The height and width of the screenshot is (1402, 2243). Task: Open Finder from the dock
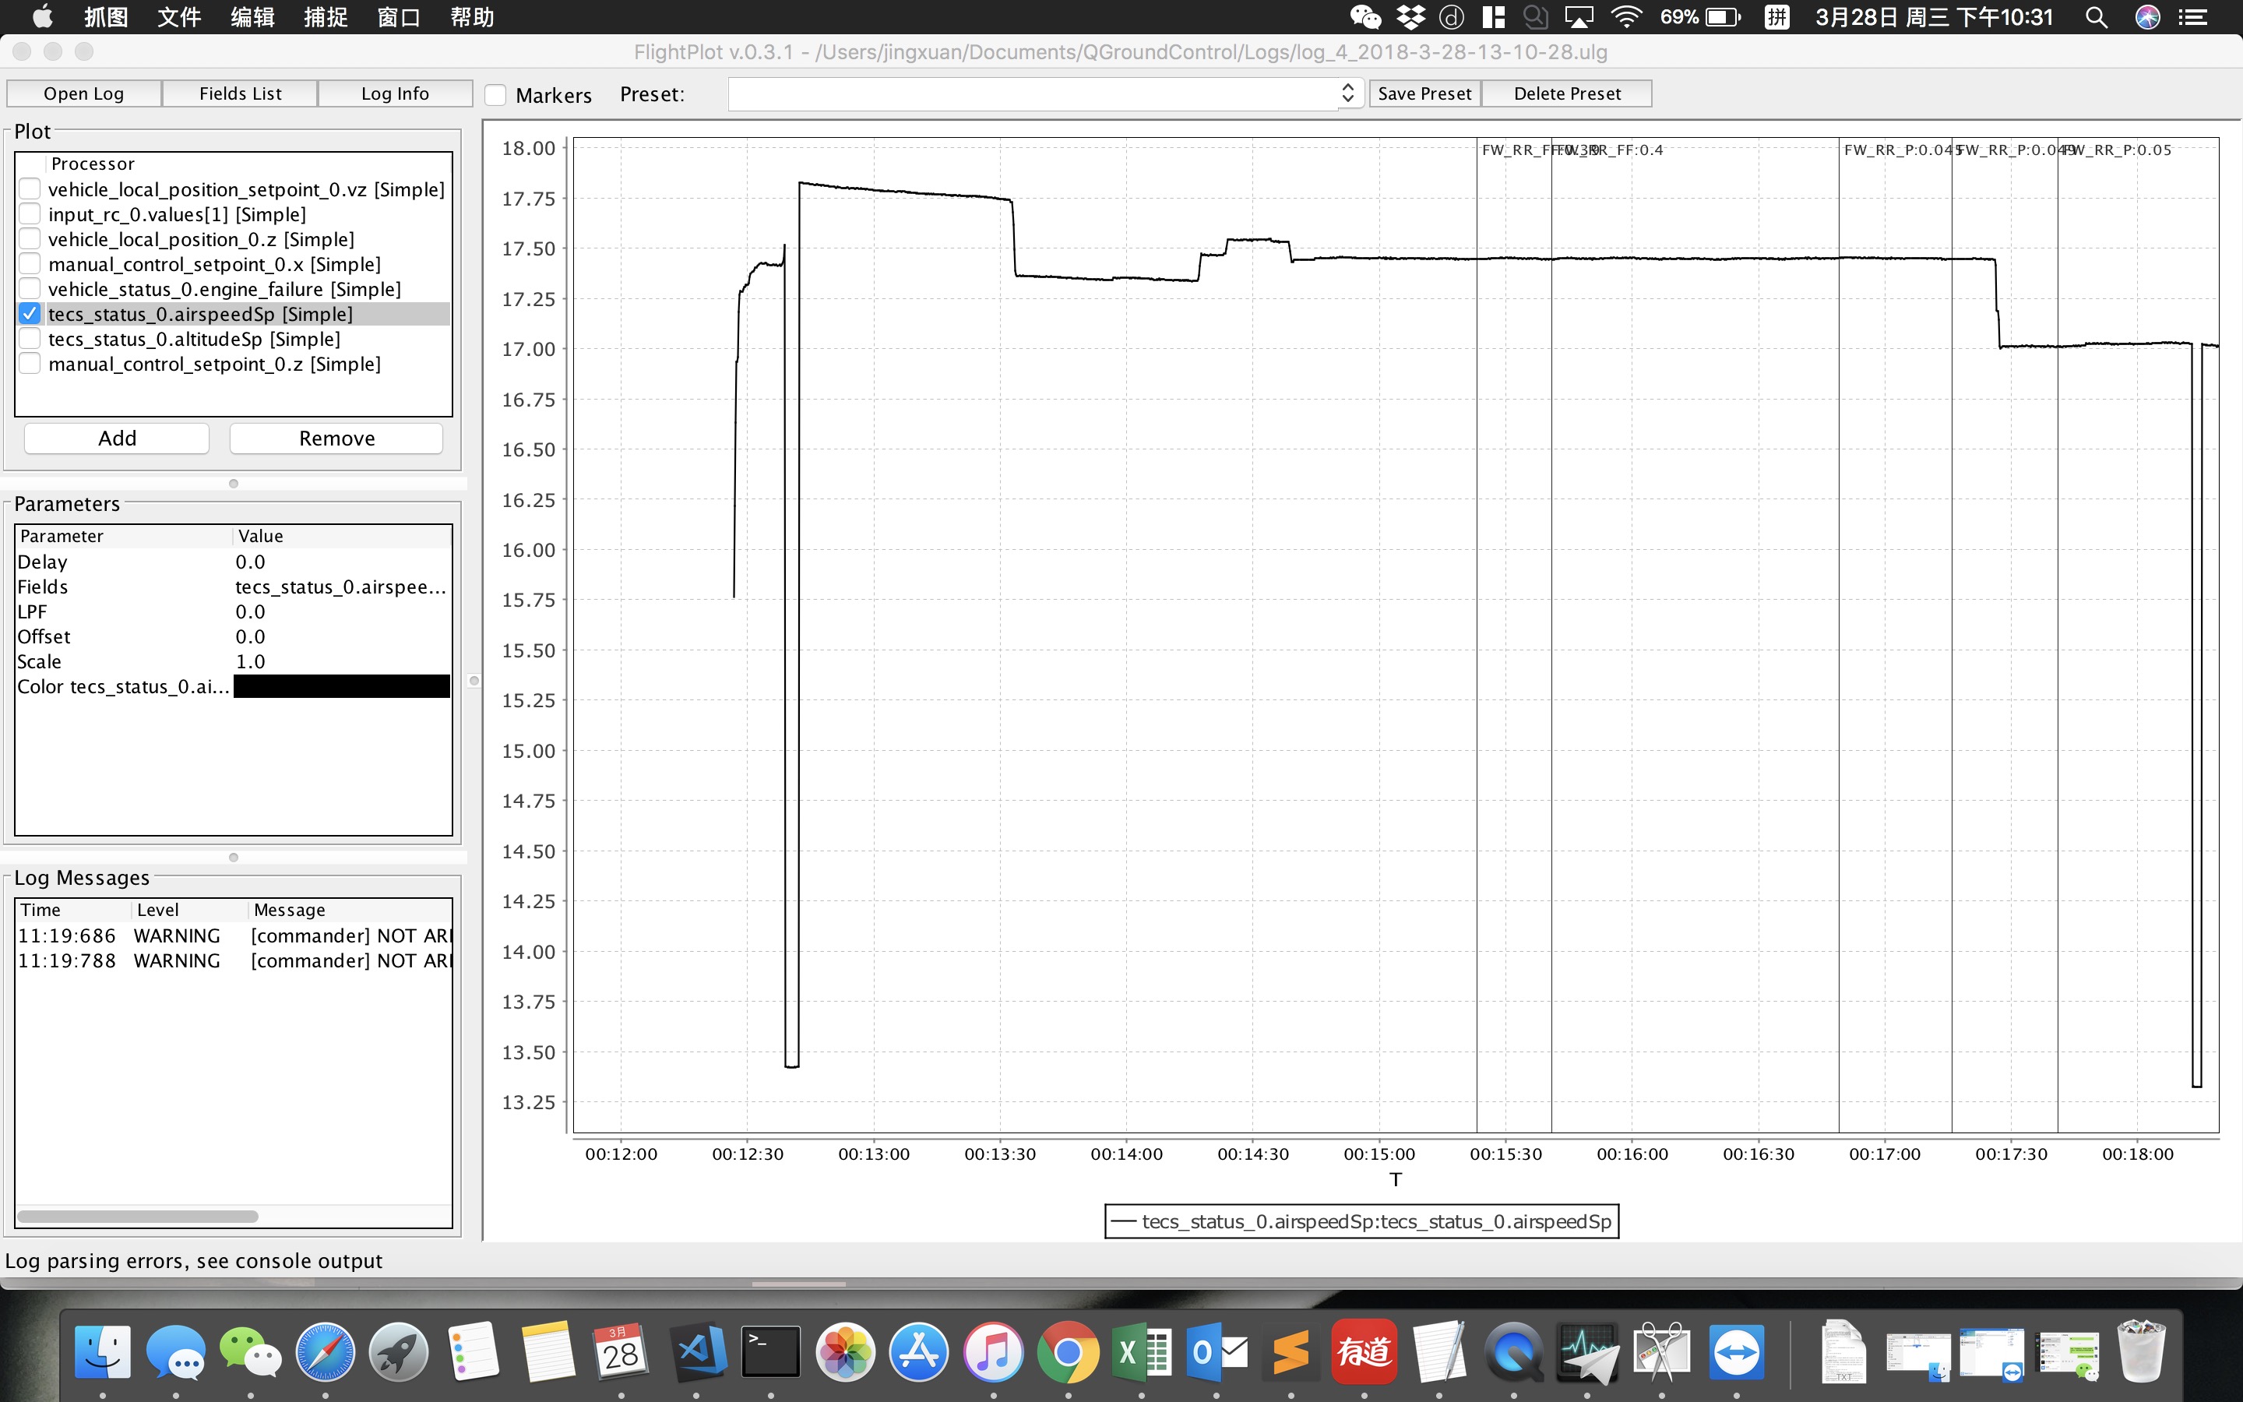[102, 1352]
